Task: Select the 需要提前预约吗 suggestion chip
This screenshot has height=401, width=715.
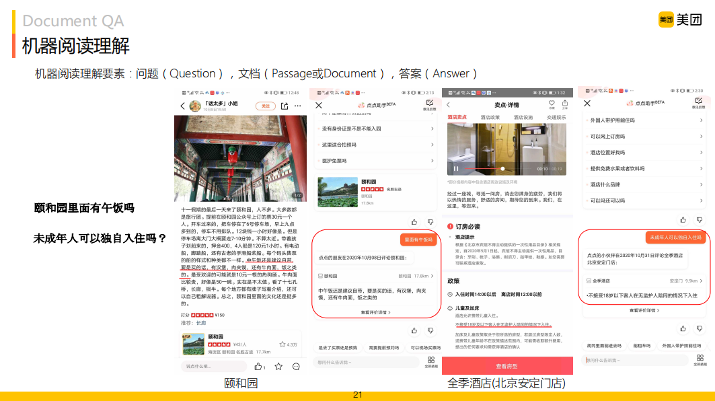Action: click(x=383, y=348)
